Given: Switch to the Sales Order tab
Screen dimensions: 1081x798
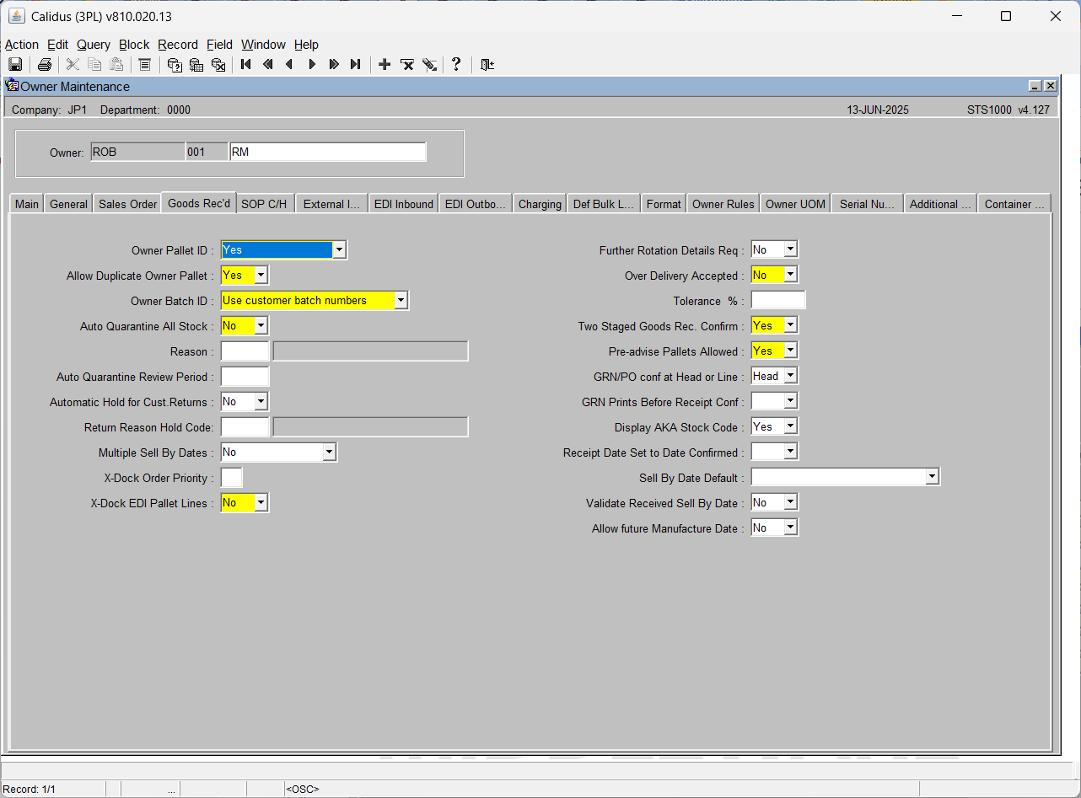Looking at the screenshot, I should (x=127, y=204).
